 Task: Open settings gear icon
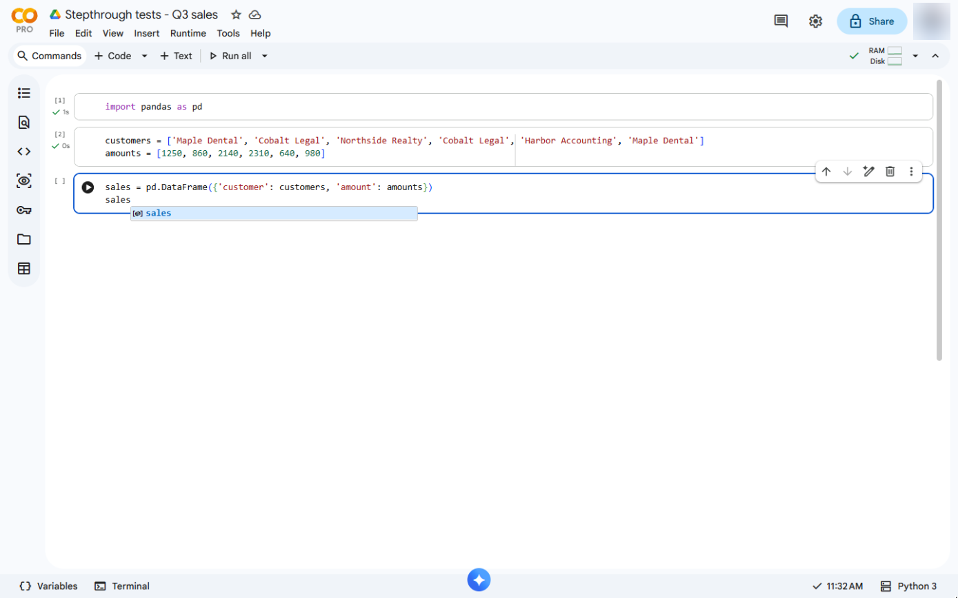pos(815,21)
